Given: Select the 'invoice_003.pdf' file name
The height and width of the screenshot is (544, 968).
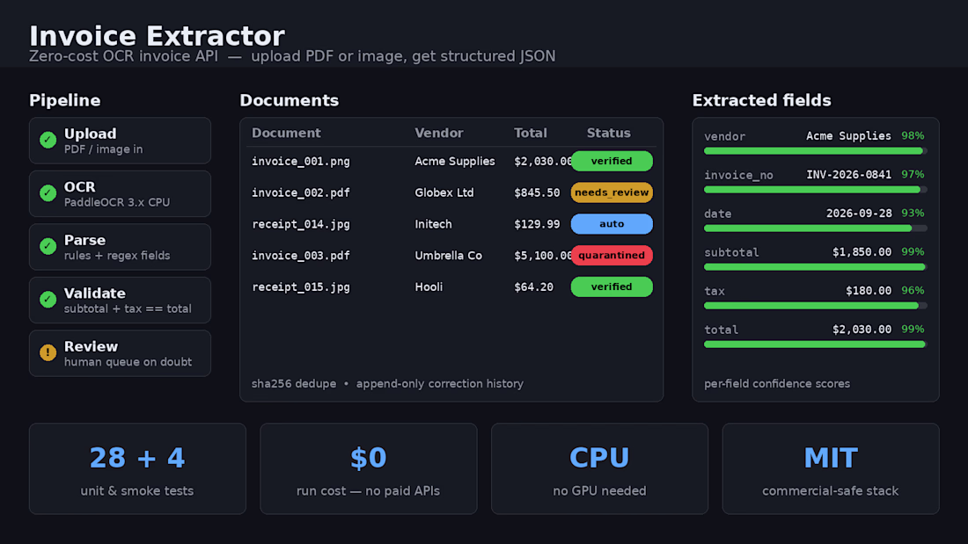Looking at the screenshot, I should 301,256.
